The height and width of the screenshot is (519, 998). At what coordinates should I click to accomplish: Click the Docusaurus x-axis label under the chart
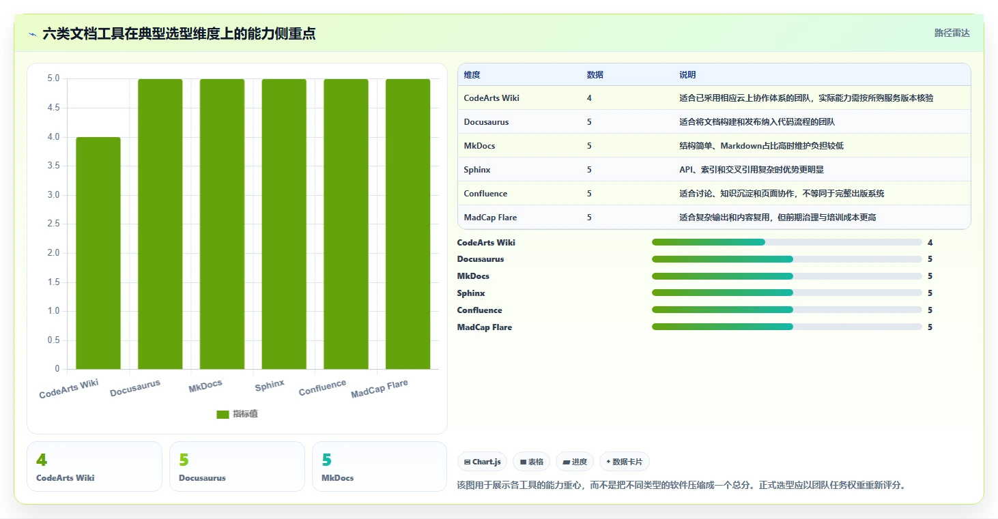point(135,388)
